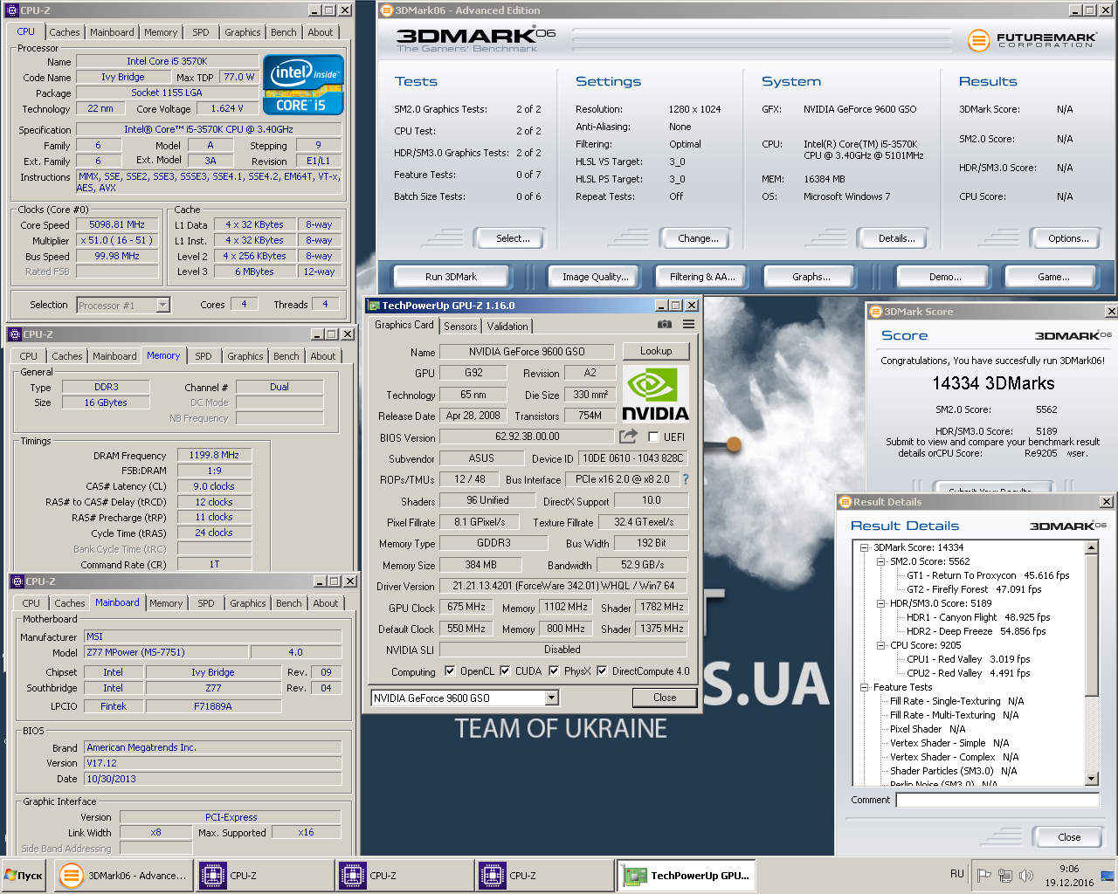This screenshot has width=1118, height=894.
Task: Open Bench tab in CPU-Z Processor window
Action: tap(284, 32)
